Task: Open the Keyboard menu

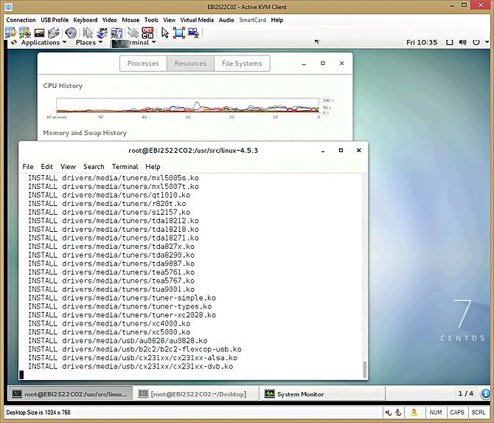Action: (86, 20)
